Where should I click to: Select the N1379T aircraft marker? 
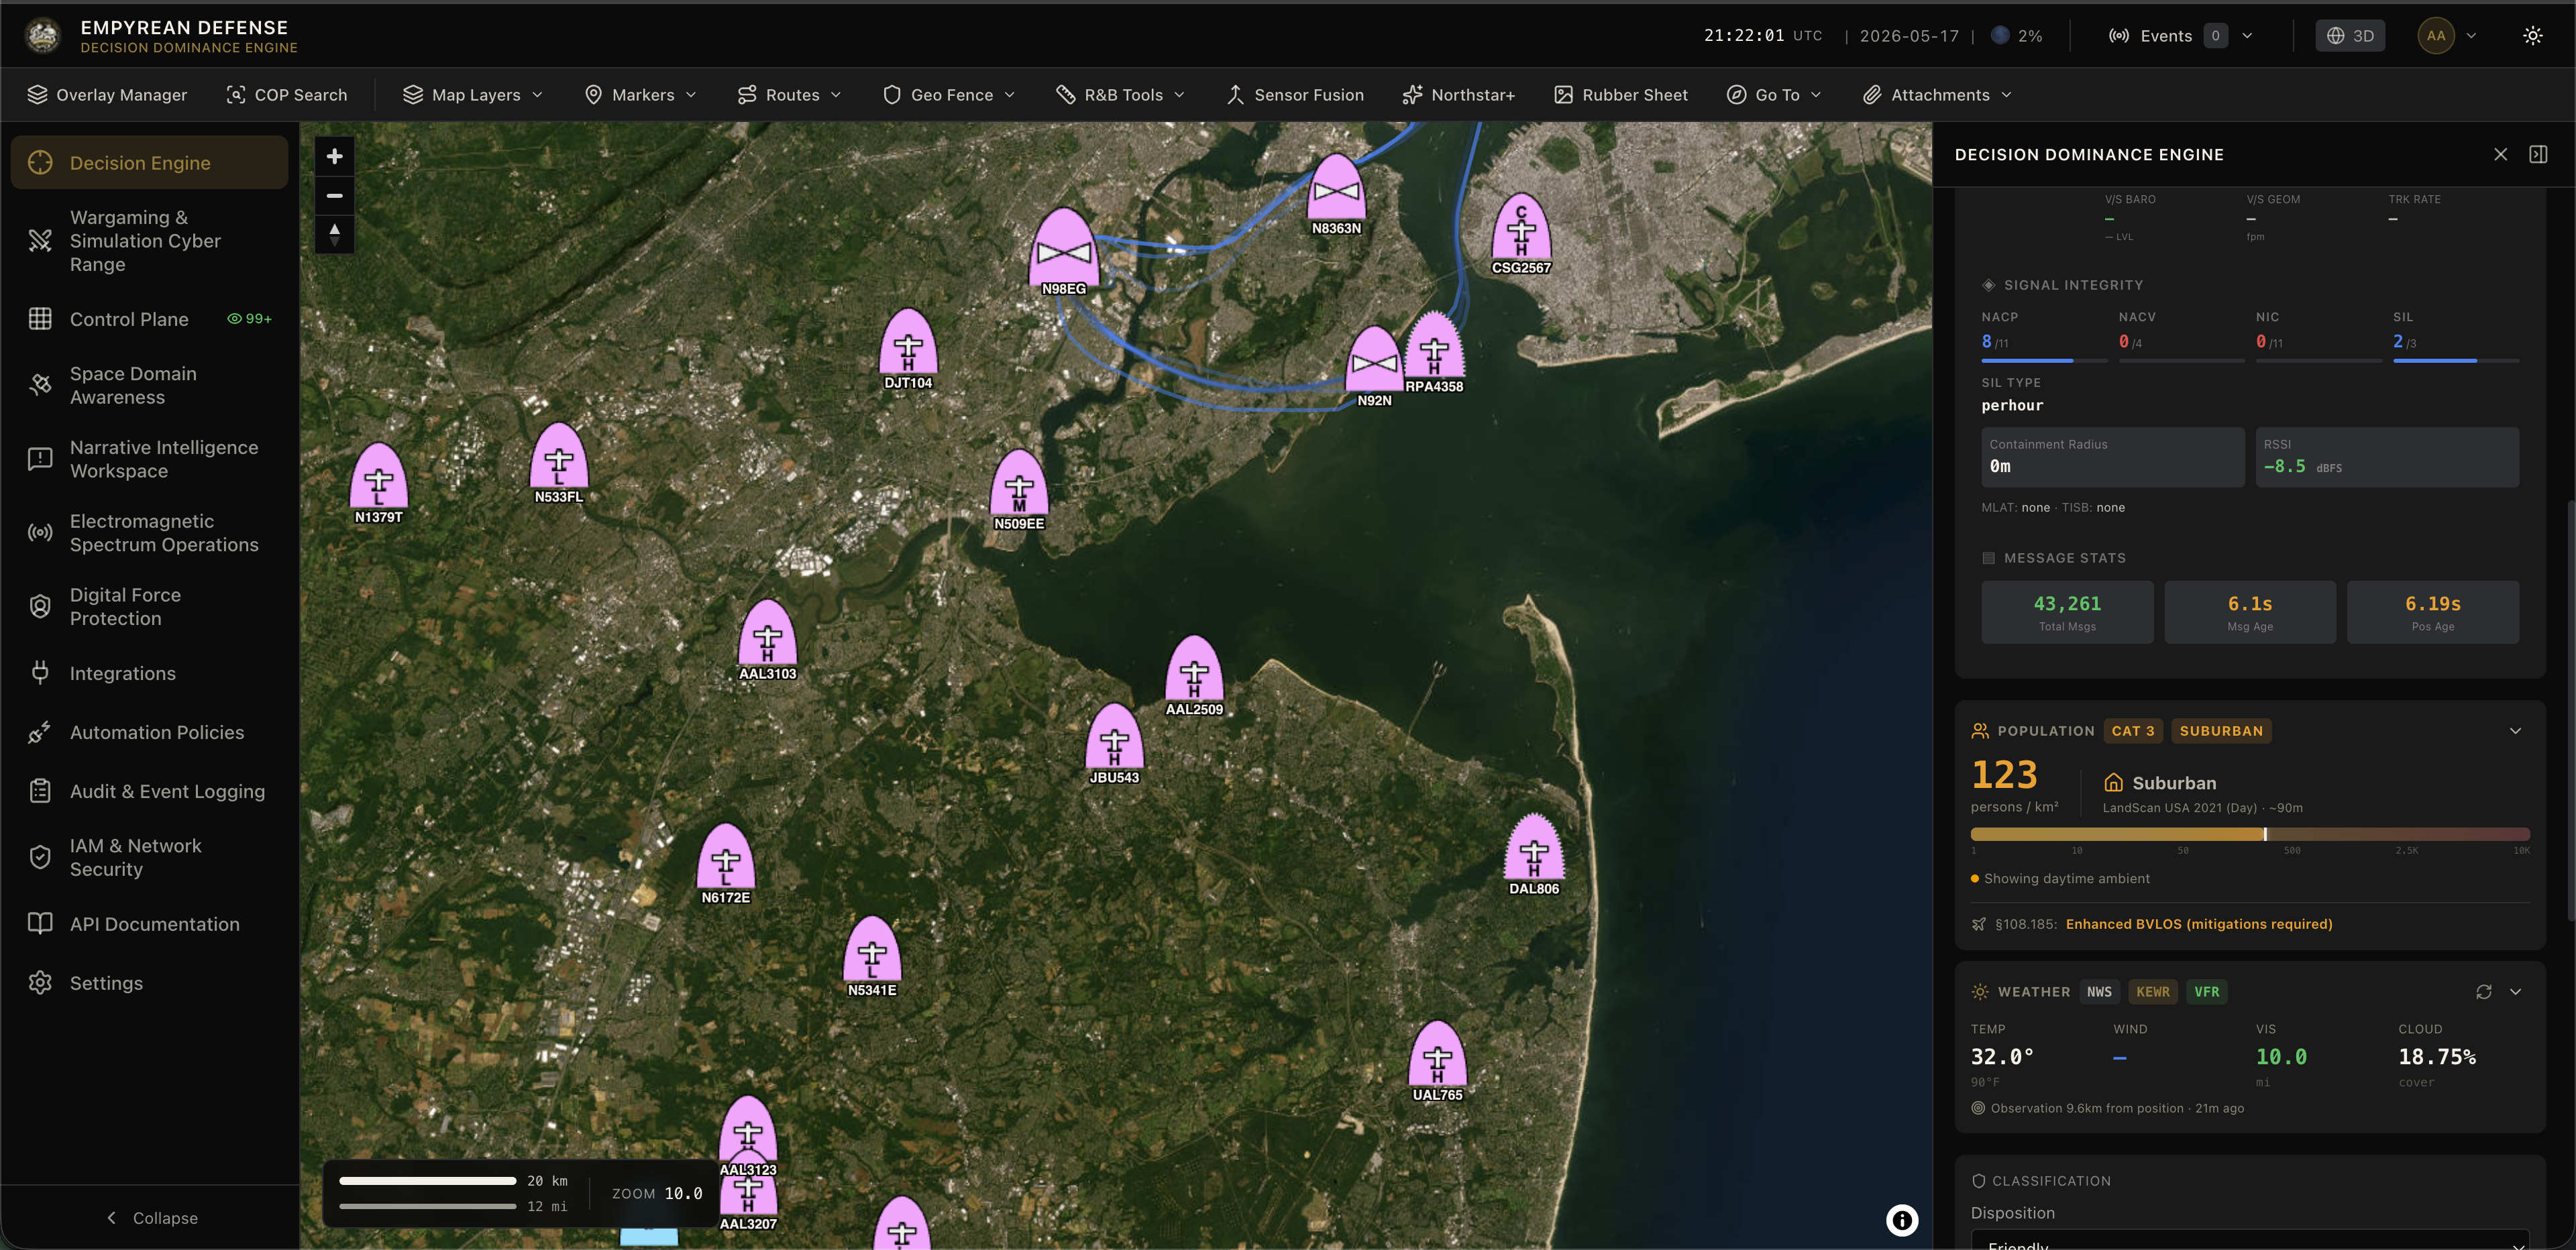pyautogui.click(x=378, y=482)
